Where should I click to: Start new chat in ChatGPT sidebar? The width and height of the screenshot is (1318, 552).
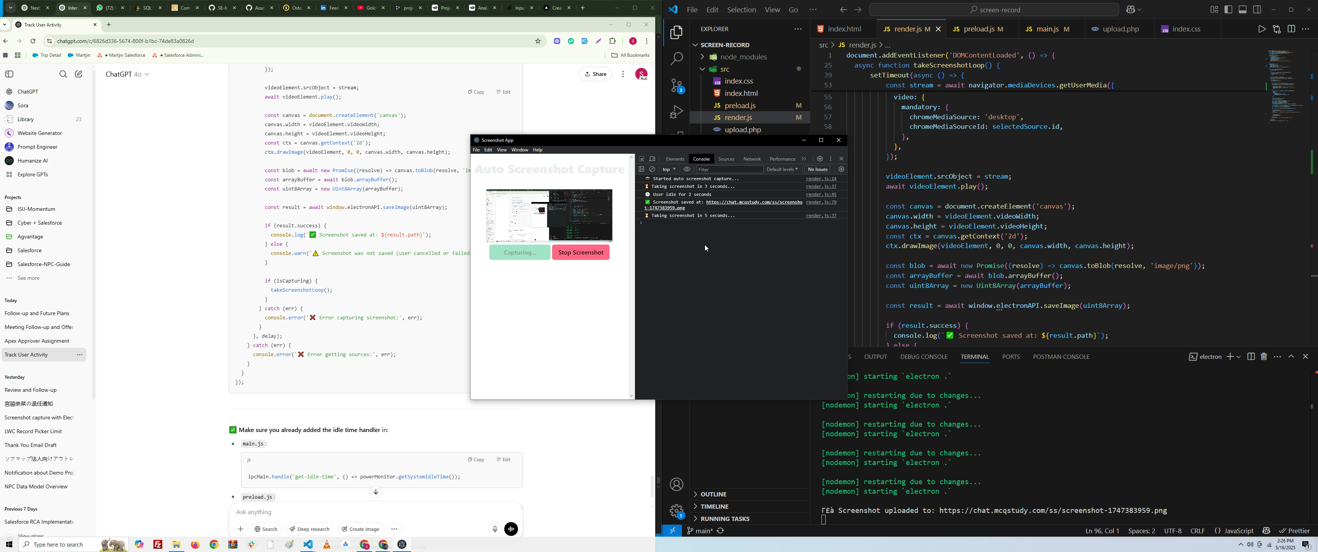click(79, 74)
